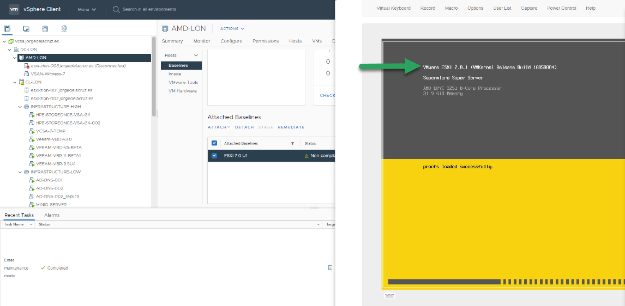
Task: Open the ATTACH dropdown
Action: coord(219,127)
